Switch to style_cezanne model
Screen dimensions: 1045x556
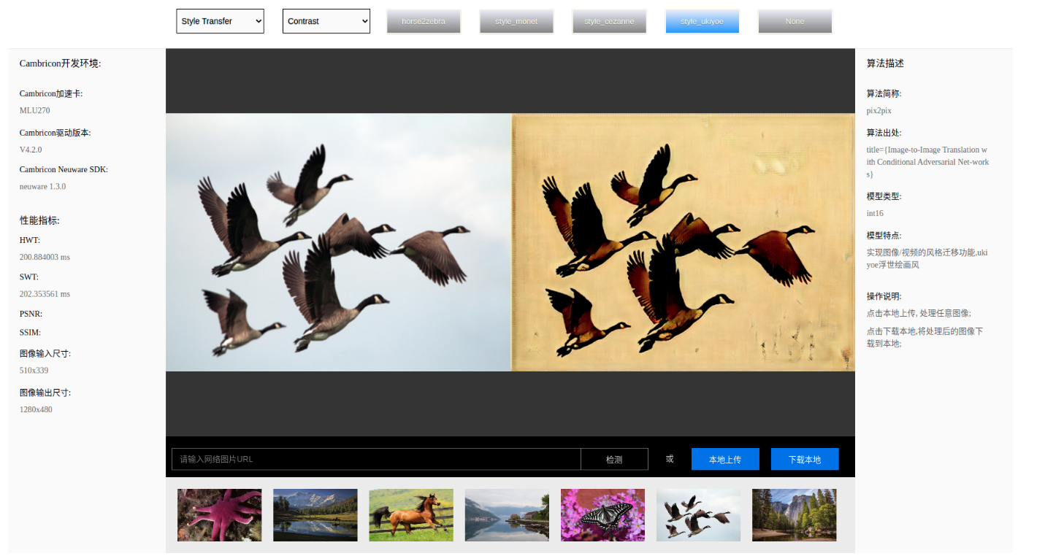point(609,21)
